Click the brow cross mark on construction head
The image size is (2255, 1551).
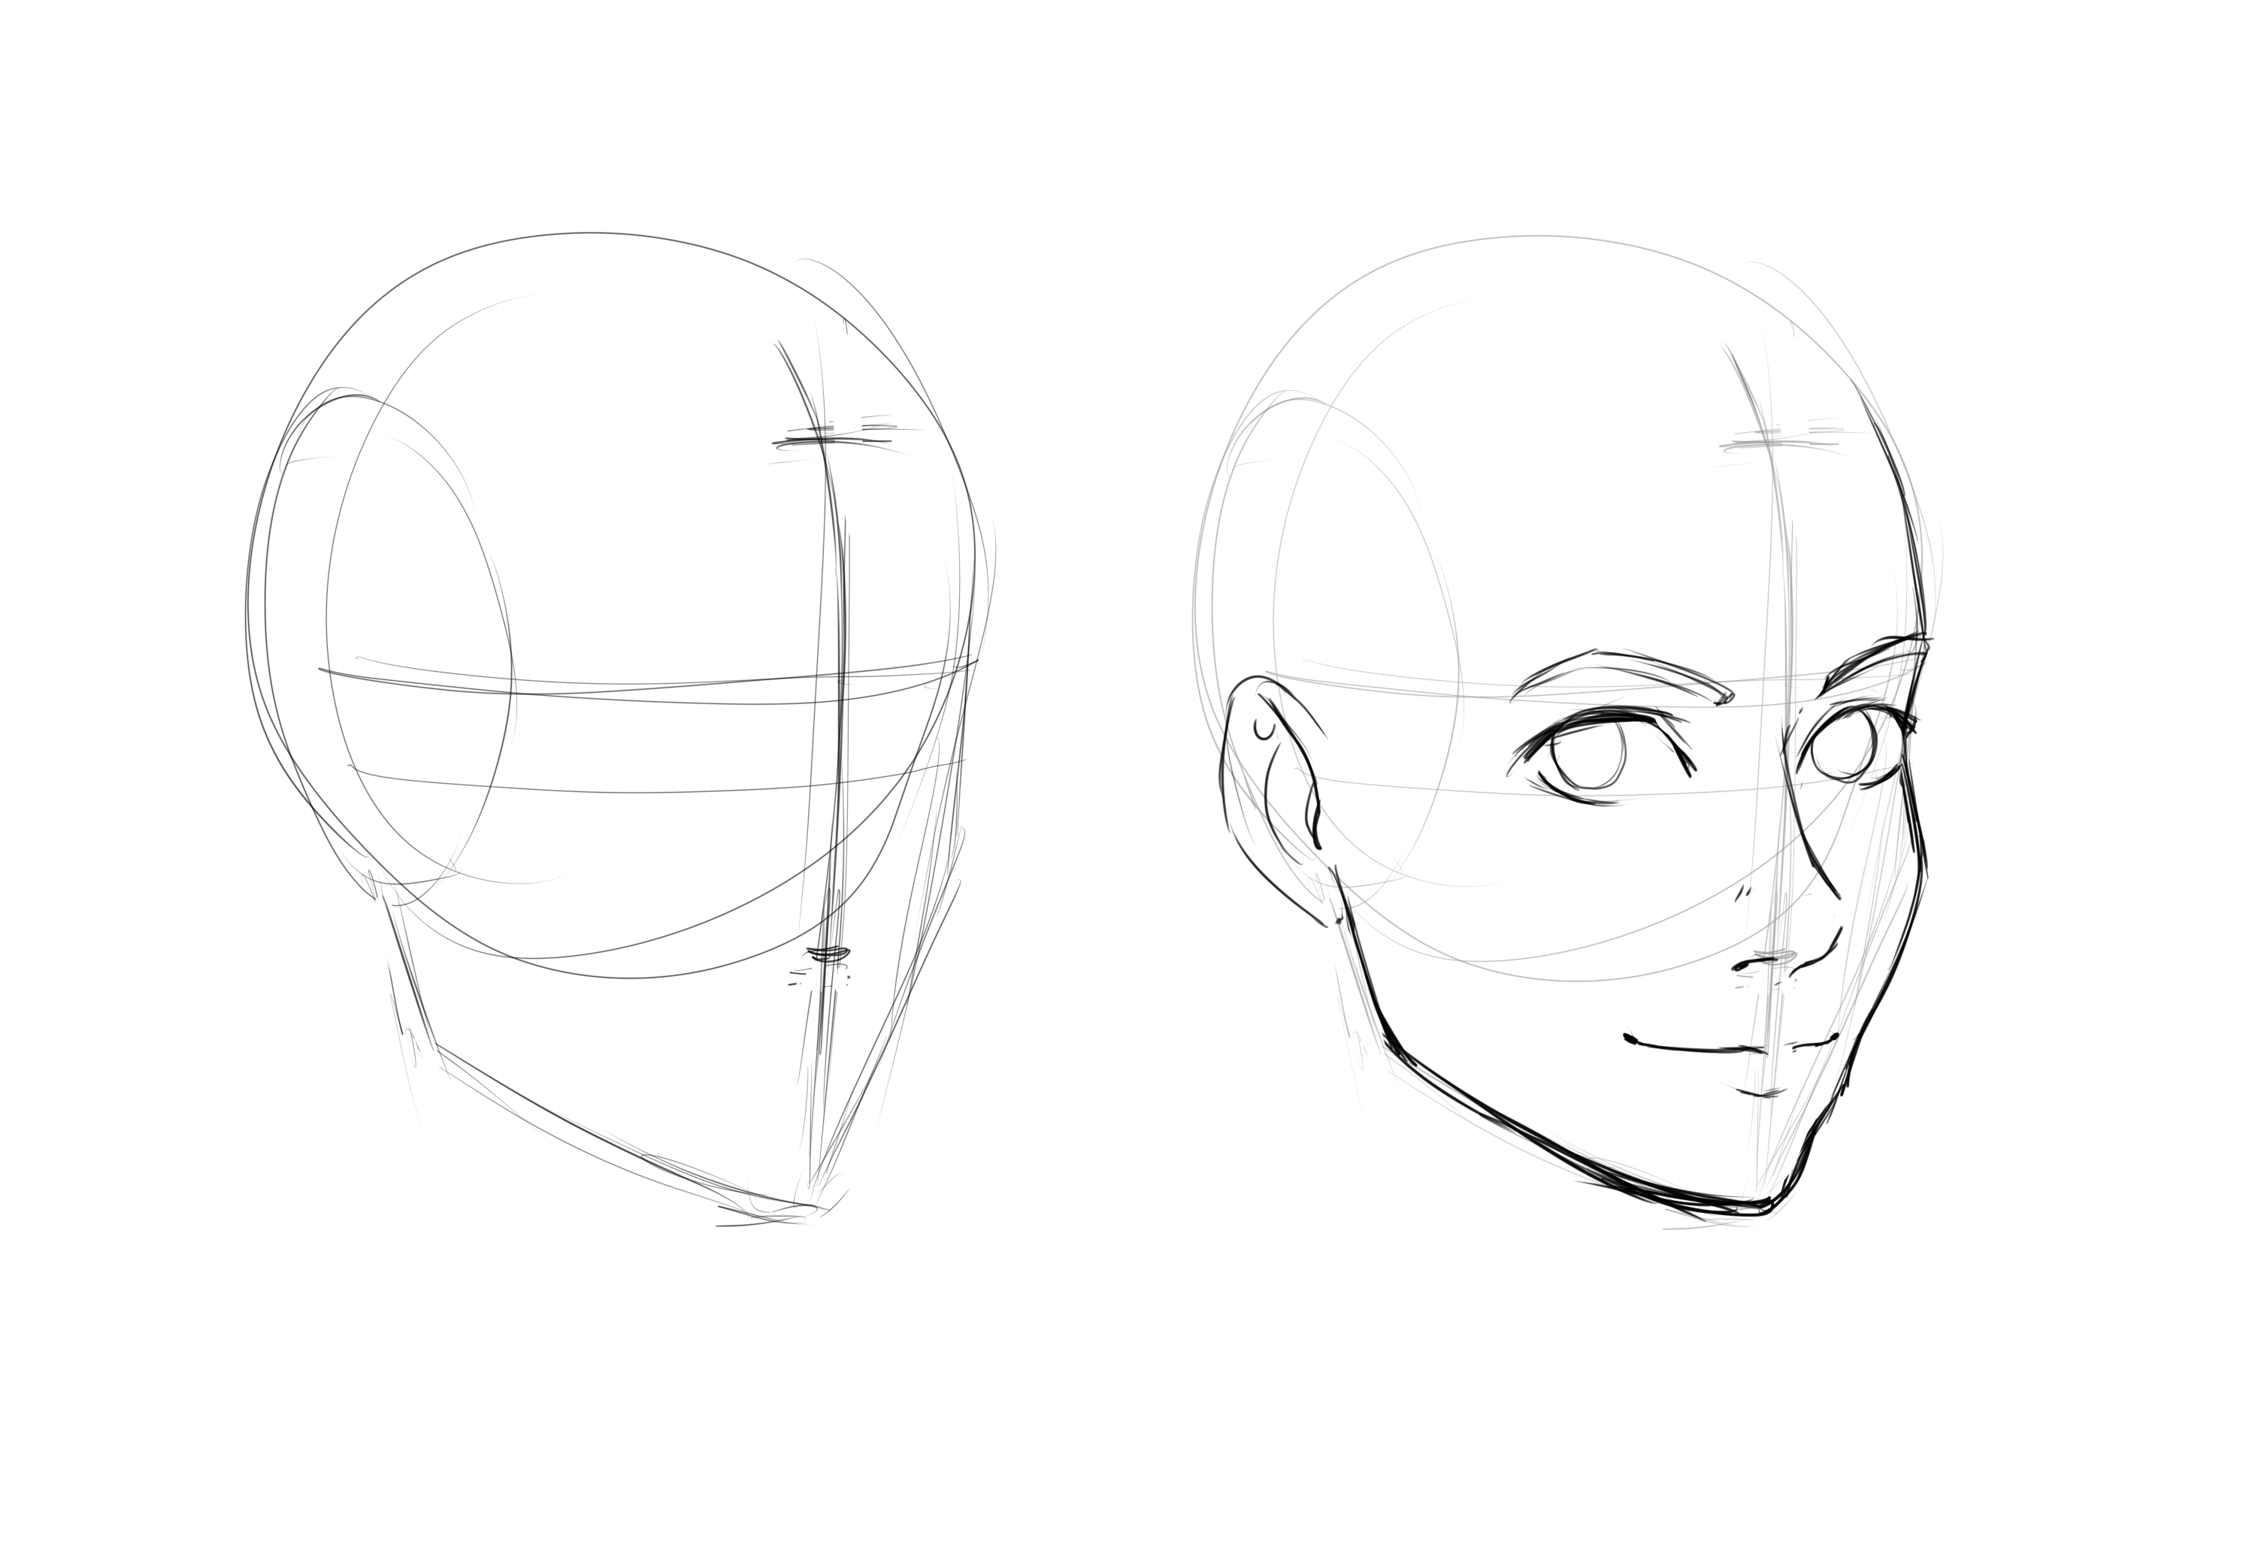[x=826, y=437]
